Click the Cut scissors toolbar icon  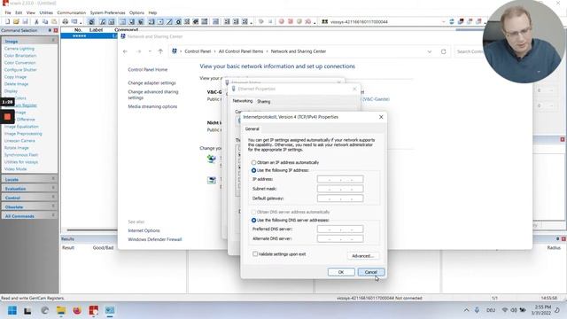coord(36,21)
